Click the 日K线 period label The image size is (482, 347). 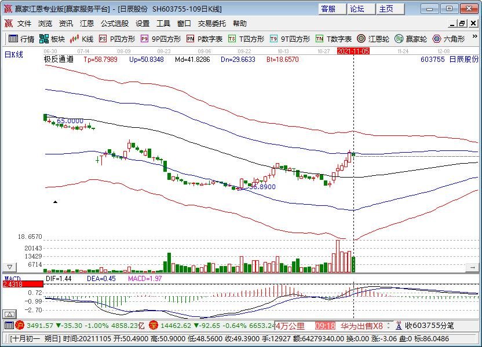click(x=14, y=55)
